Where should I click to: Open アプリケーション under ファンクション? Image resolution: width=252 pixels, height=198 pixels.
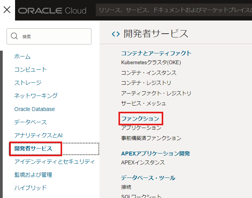pyautogui.click(x=141, y=128)
